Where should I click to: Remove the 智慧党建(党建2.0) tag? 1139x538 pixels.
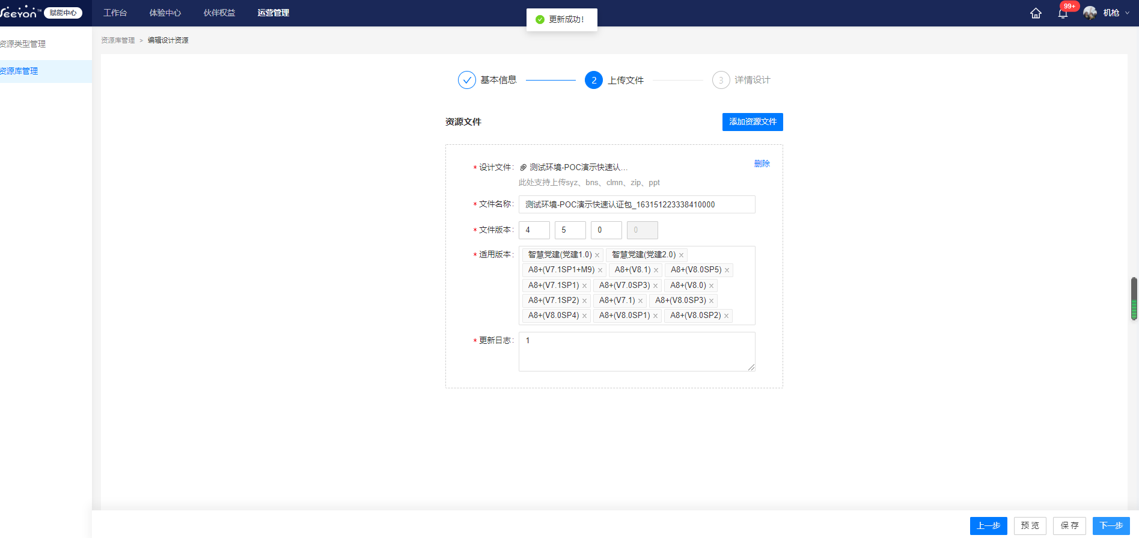click(681, 255)
